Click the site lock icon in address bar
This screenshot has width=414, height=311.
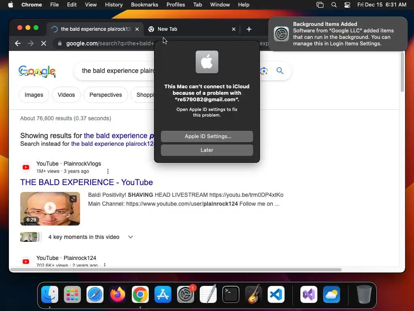coord(60,43)
